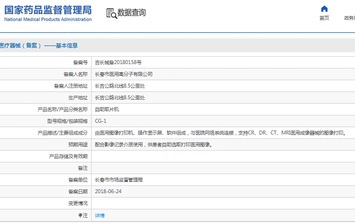
Task: Click the 预期用途 value 配合影像记录介质使用
Action: [x=154, y=145]
